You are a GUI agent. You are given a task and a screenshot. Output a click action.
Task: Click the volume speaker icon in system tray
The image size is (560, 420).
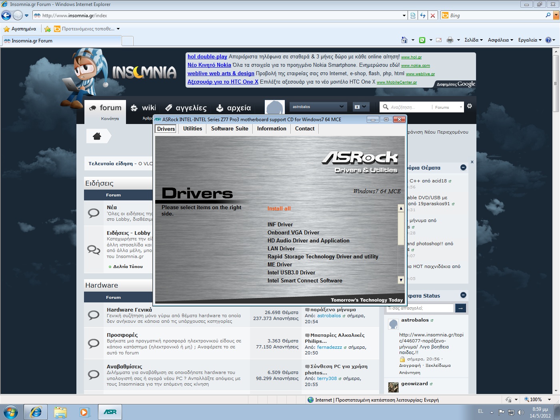(x=521, y=412)
